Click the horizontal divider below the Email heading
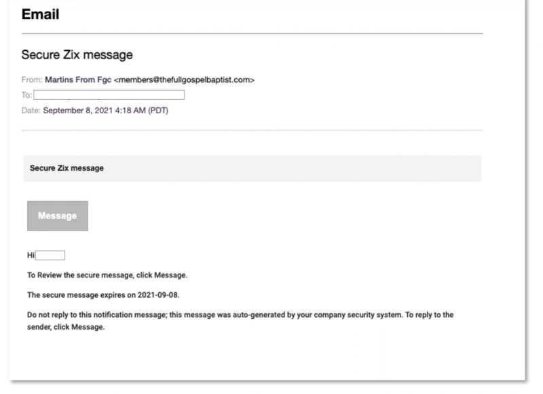This screenshot has width=543, height=394. point(252,33)
